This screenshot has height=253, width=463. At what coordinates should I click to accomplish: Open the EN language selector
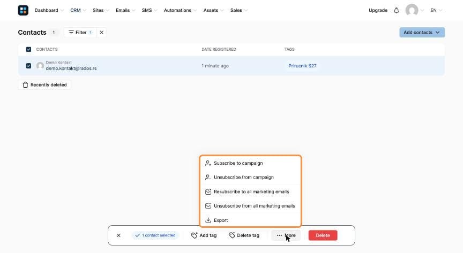pos(436,10)
